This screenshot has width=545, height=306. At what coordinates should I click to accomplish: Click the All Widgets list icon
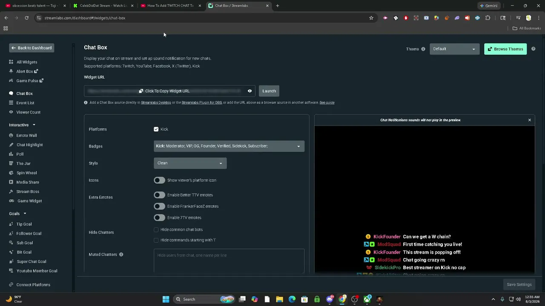(11, 62)
